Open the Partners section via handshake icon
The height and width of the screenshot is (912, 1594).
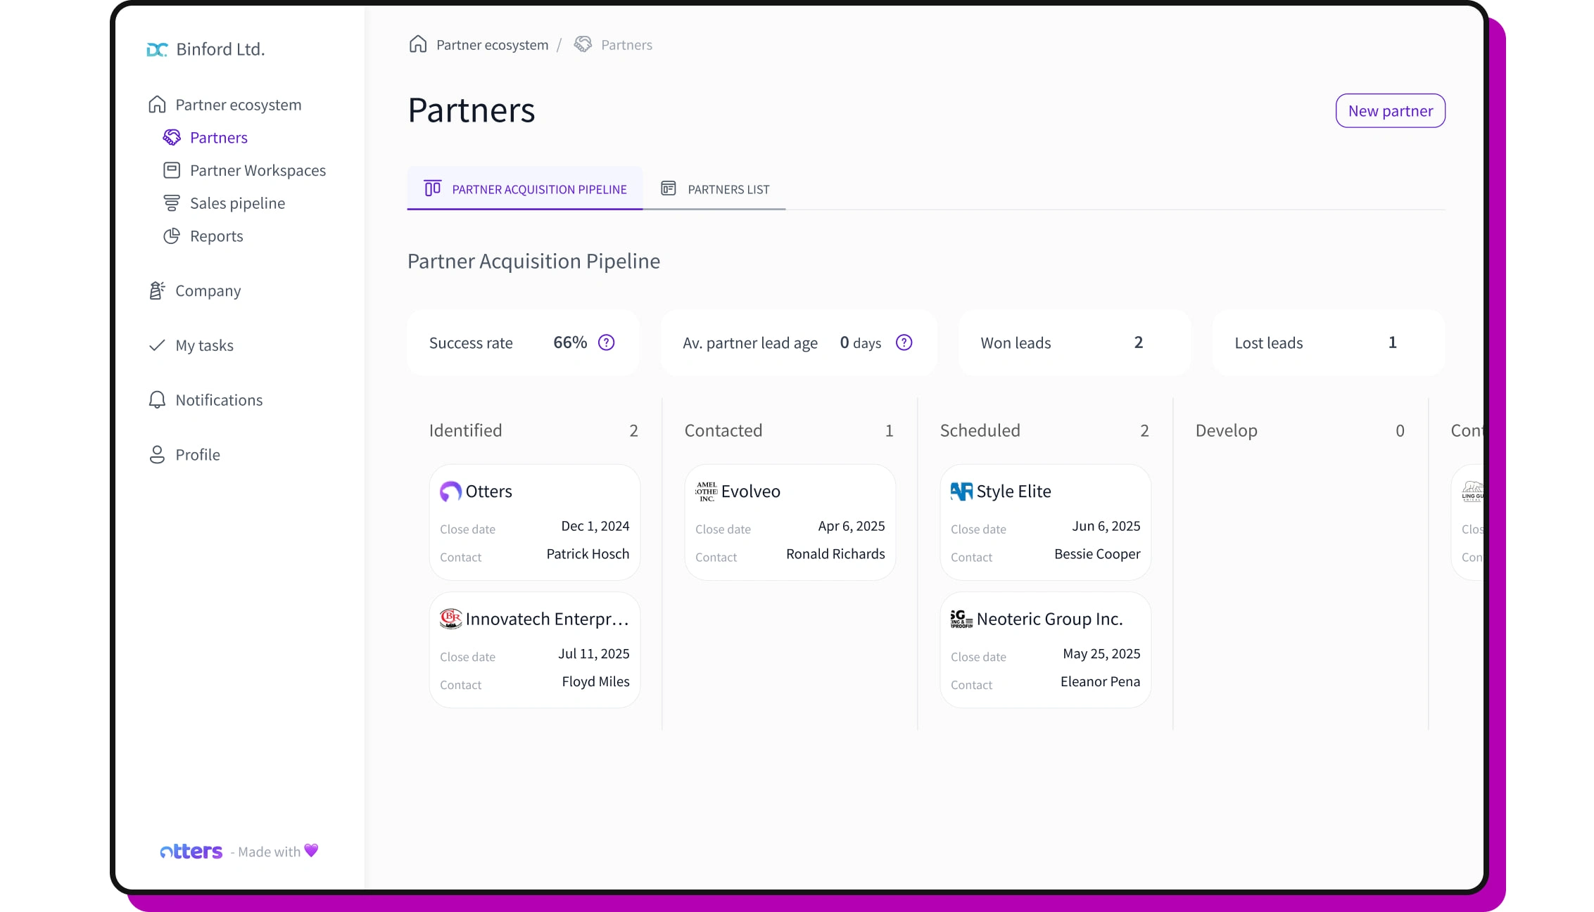click(171, 137)
